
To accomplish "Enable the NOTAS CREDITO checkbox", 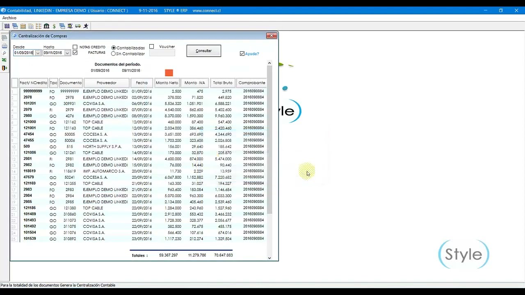I will point(75,47).
